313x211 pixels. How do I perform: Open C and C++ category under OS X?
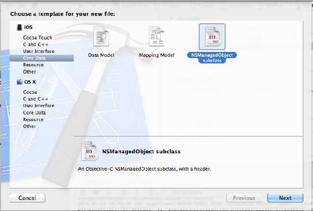click(36, 99)
